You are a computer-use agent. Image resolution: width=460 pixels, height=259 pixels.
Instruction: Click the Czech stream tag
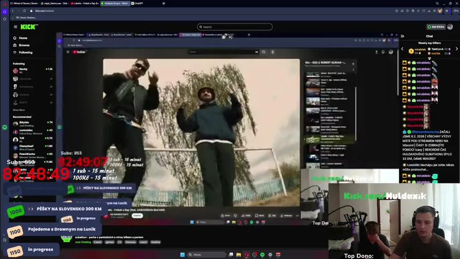(98, 242)
